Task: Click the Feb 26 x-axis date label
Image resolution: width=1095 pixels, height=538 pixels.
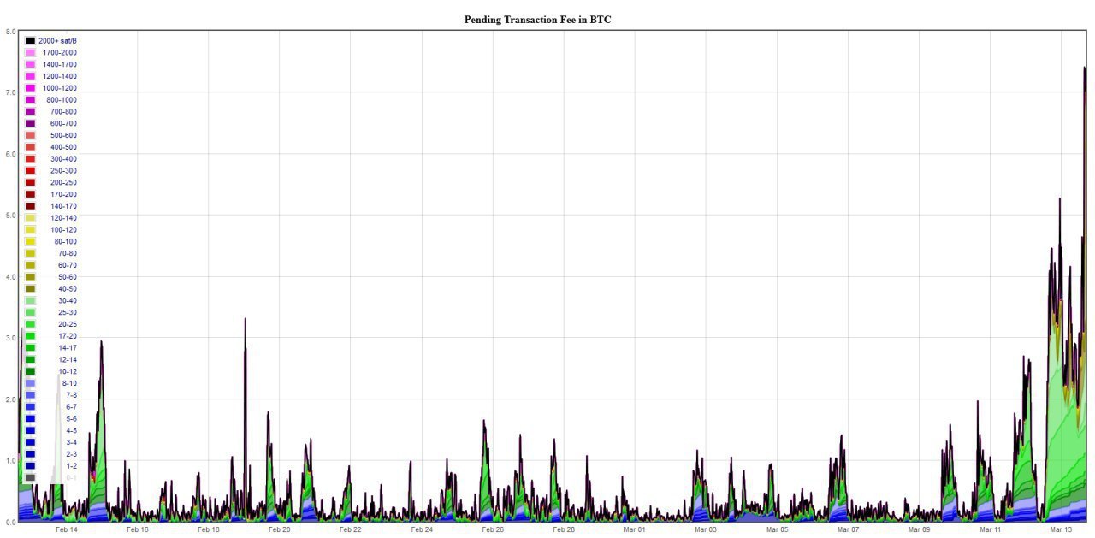Action: pos(493,530)
